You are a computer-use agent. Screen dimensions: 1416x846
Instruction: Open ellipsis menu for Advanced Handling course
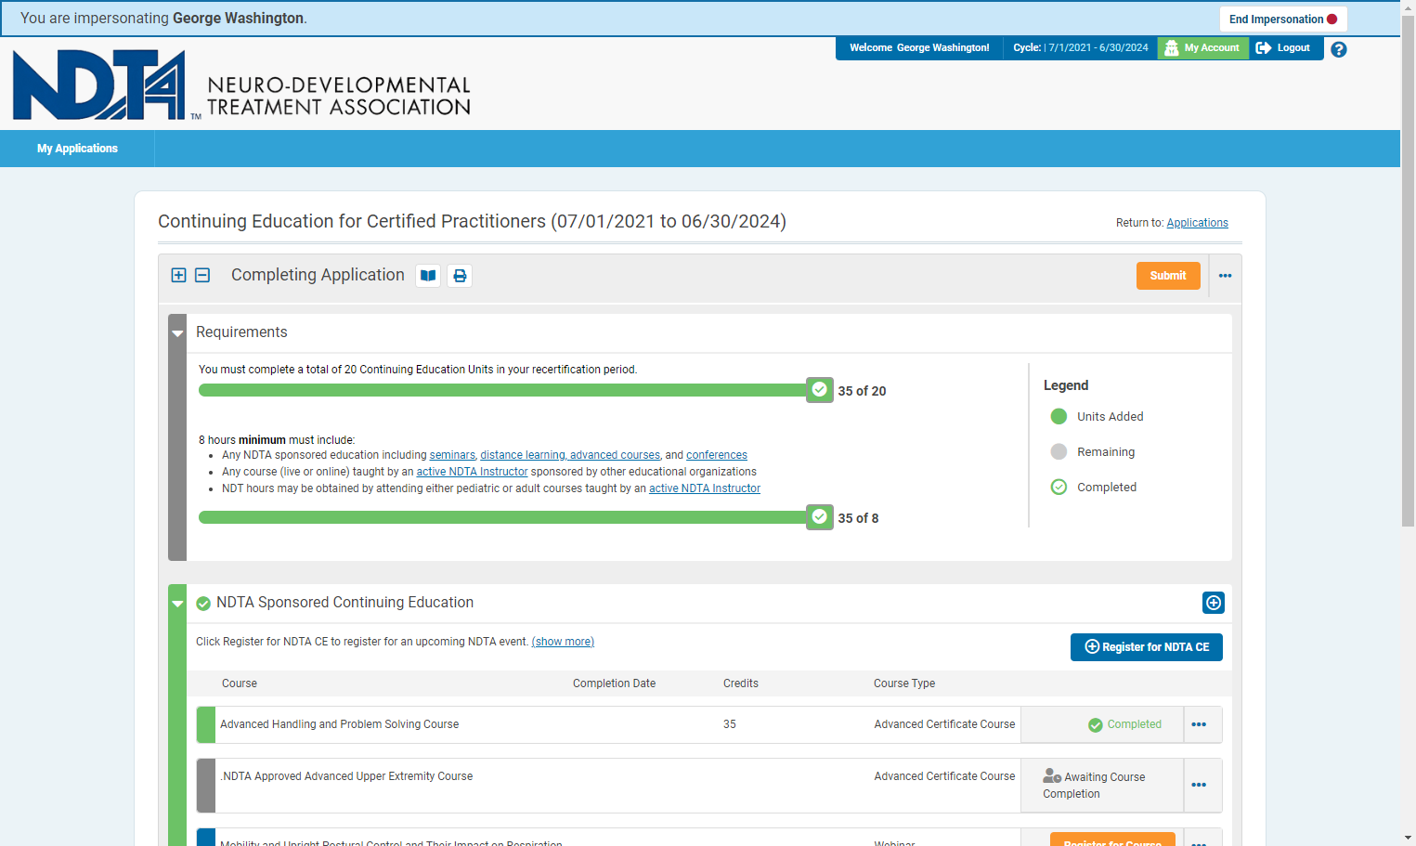tap(1200, 724)
